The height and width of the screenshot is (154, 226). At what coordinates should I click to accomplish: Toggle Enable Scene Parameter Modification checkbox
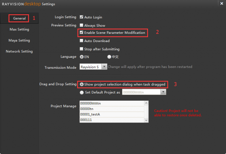pyautogui.click(x=81, y=33)
